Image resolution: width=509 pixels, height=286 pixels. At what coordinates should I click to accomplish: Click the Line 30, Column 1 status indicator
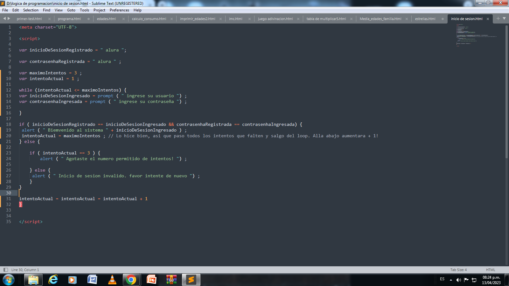(x=25, y=270)
